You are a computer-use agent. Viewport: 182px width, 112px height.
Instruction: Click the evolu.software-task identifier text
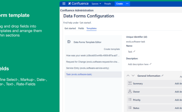coord(136,42)
